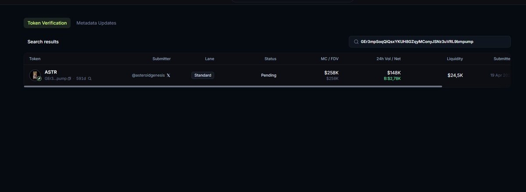Image resolution: width=526 pixels, height=192 pixels.
Task: Copy the GEr3...pump address icon
Action: tap(69, 79)
